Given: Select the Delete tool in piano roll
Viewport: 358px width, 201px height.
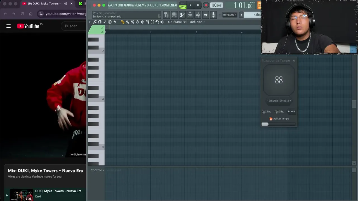Looking at the screenshot, I should coord(137,22).
